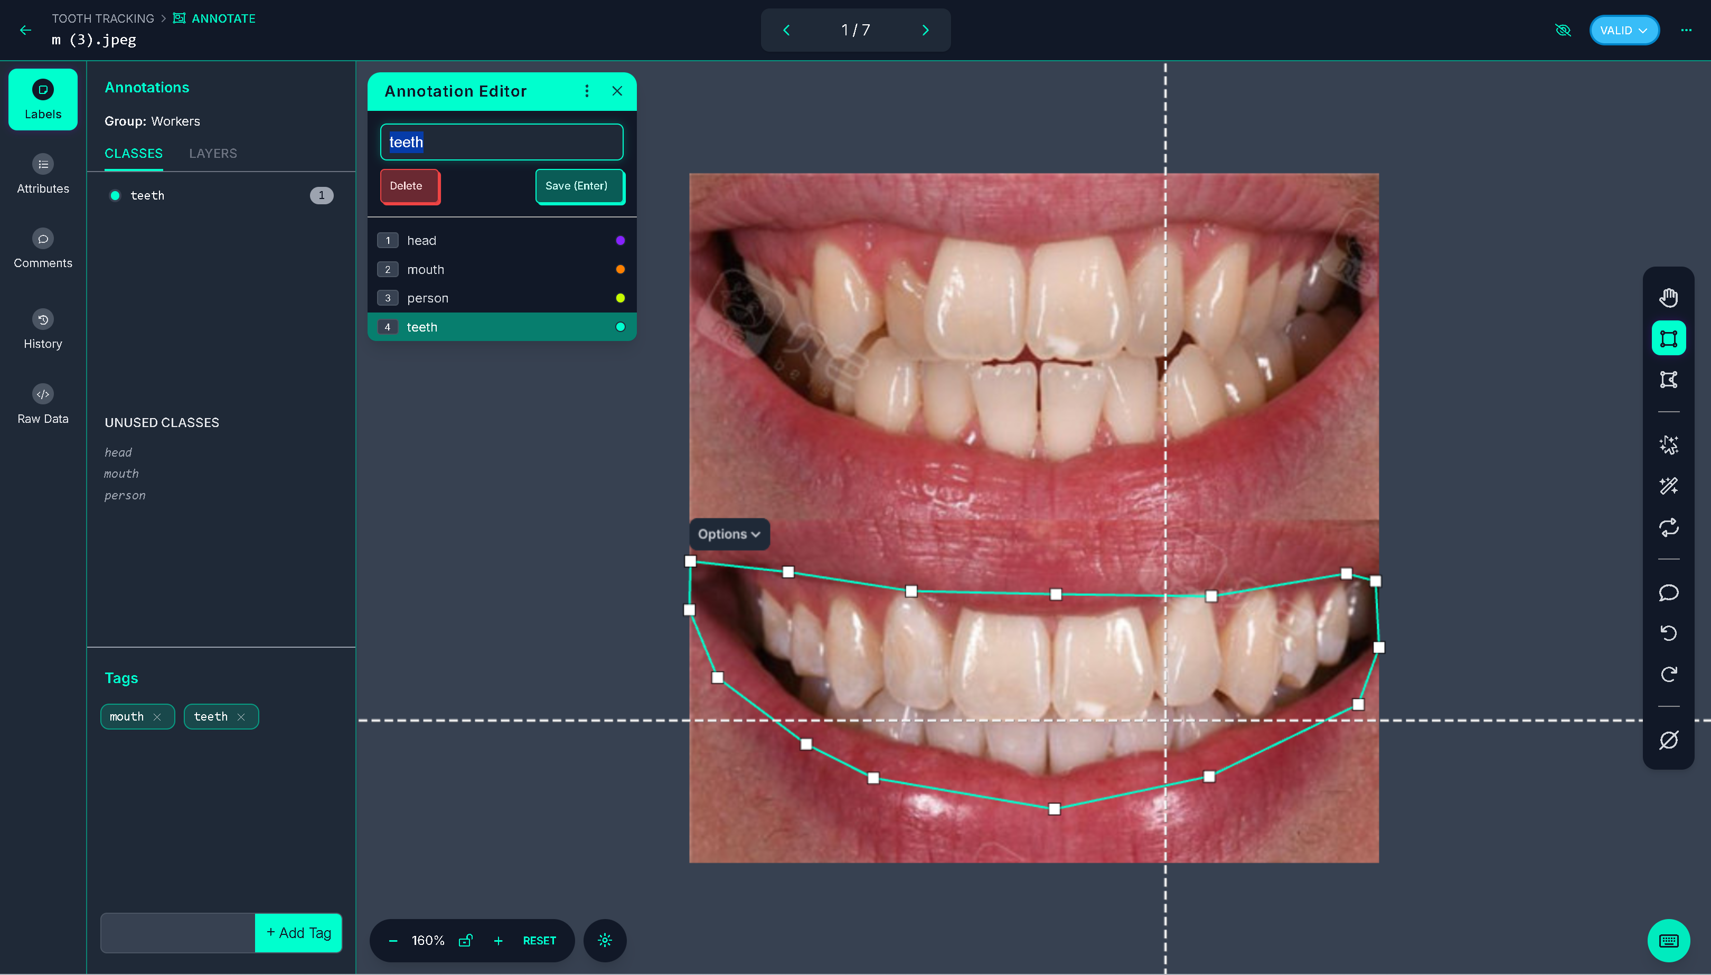
Task: Select the smart select sparkle tool
Action: (1668, 446)
